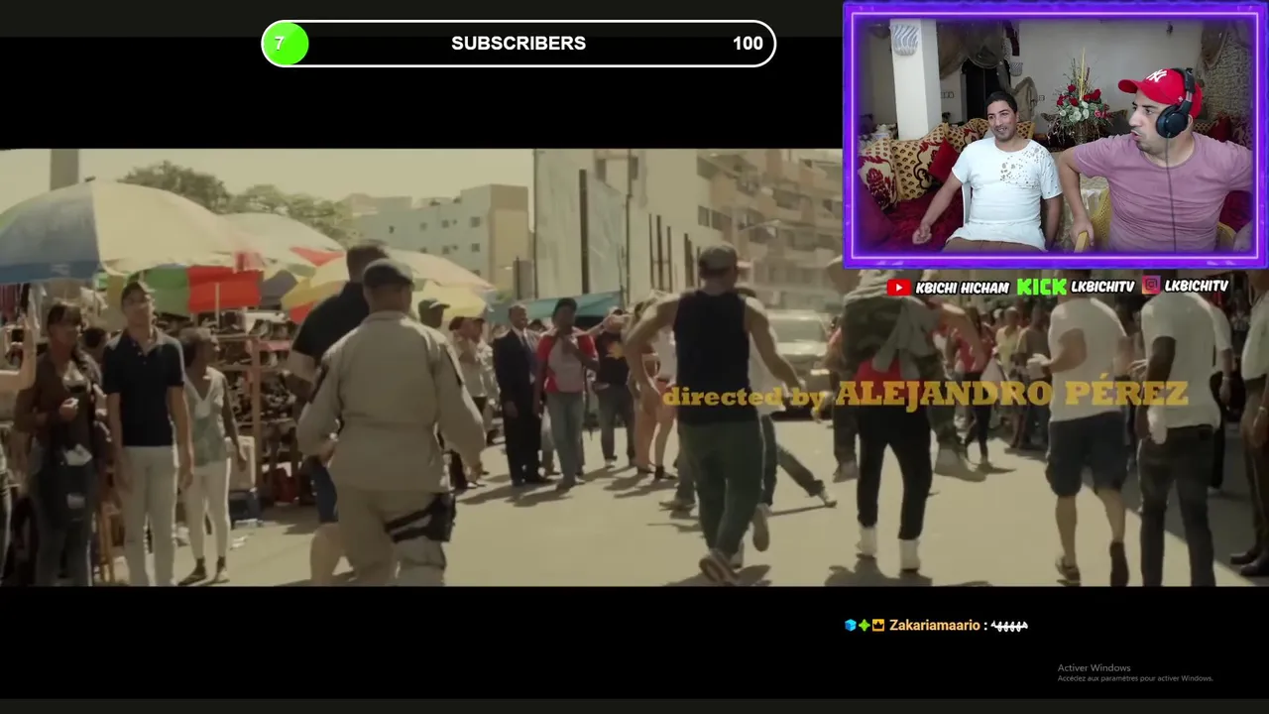Click the green circle showing 7
1269x714 pixels.
click(x=285, y=44)
